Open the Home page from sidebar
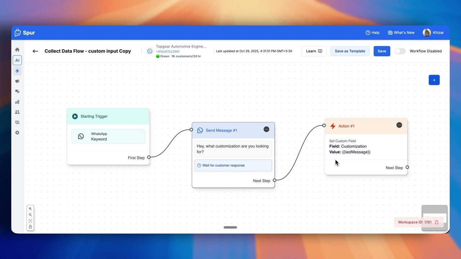 point(17,50)
